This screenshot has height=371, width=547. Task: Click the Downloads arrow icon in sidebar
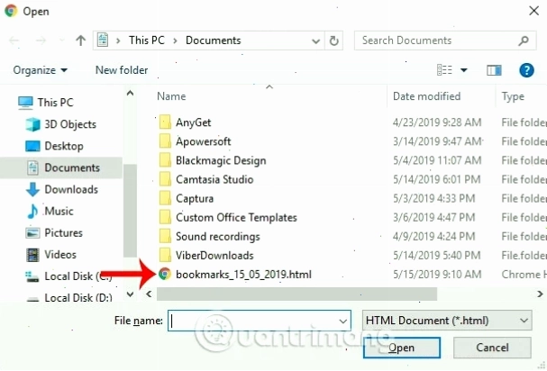point(32,189)
